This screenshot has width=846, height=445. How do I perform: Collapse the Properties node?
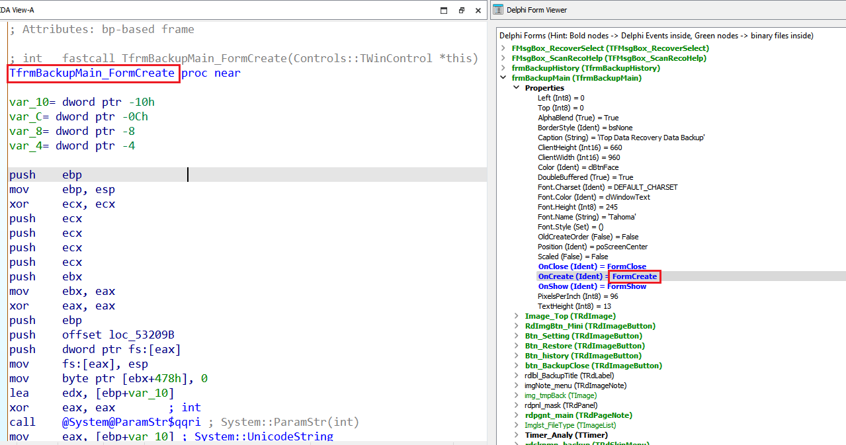[517, 88]
